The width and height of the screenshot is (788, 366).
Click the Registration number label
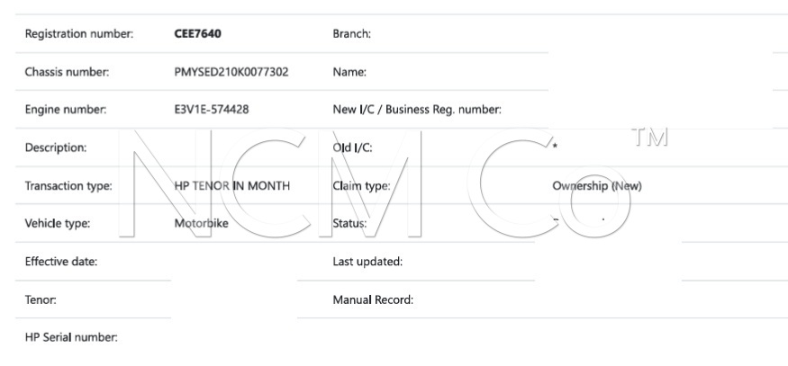point(79,34)
